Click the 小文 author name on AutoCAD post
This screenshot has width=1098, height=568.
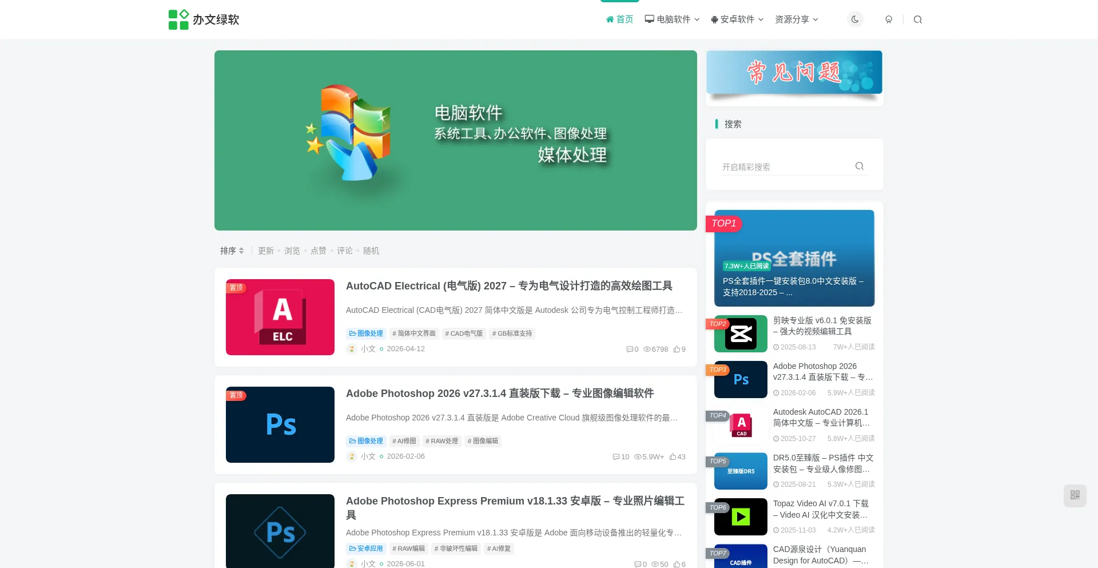pyautogui.click(x=368, y=349)
